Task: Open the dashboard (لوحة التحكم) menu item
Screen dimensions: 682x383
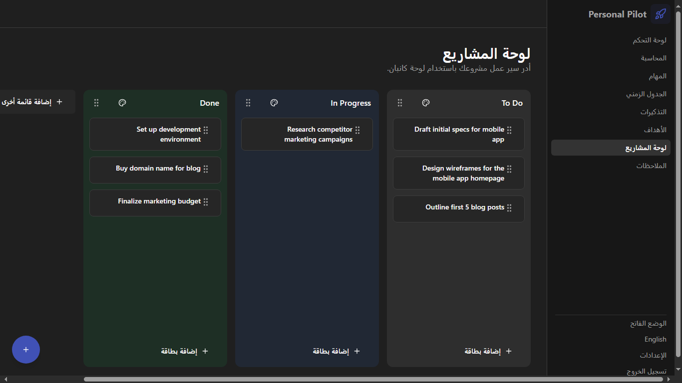Action: (x=649, y=40)
